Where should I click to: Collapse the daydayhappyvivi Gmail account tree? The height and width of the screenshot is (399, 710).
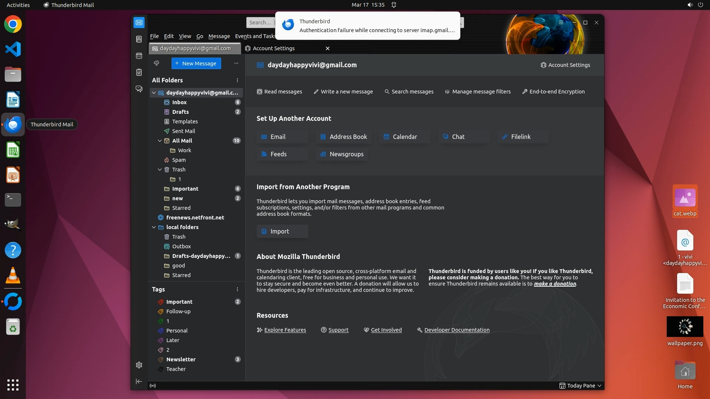click(154, 93)
